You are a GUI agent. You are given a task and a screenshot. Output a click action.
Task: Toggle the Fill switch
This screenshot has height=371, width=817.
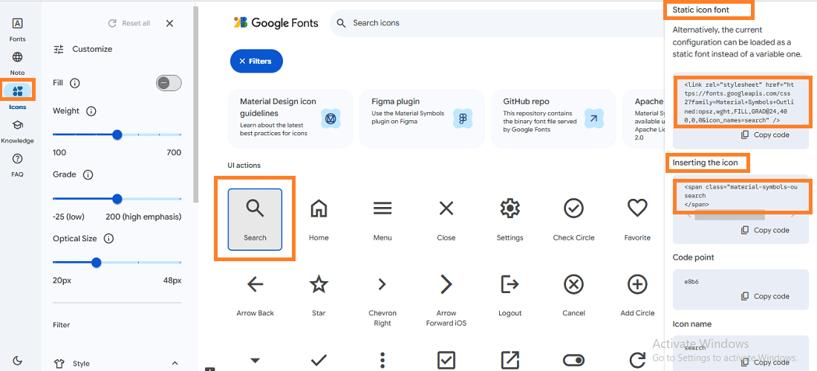(x=169, y=83)
